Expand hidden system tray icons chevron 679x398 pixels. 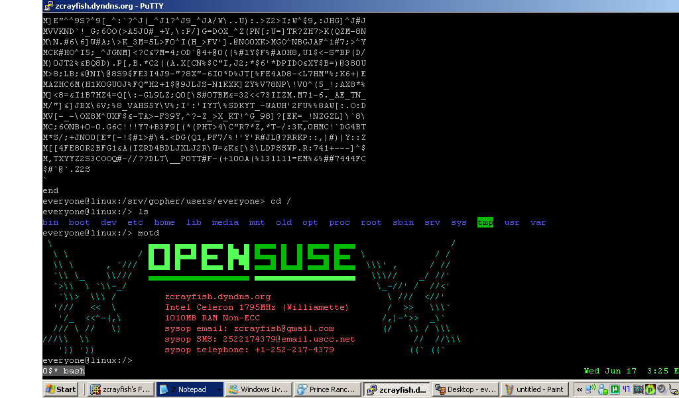(x=580, y=389)
